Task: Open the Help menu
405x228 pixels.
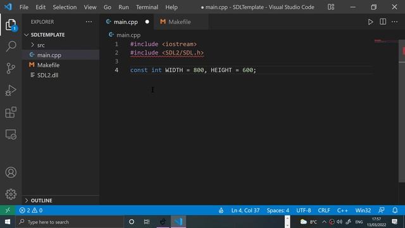Action: 171,7
